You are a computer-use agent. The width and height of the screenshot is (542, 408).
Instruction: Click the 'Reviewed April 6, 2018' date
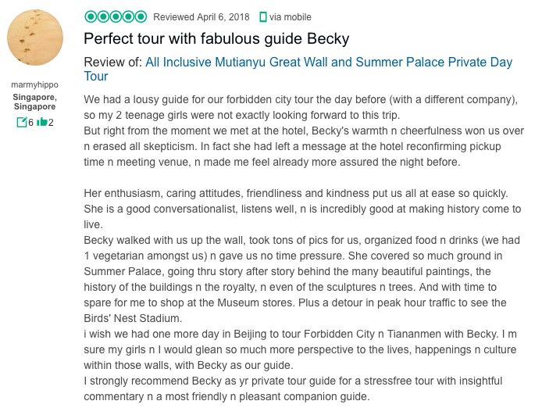point(202,16)
